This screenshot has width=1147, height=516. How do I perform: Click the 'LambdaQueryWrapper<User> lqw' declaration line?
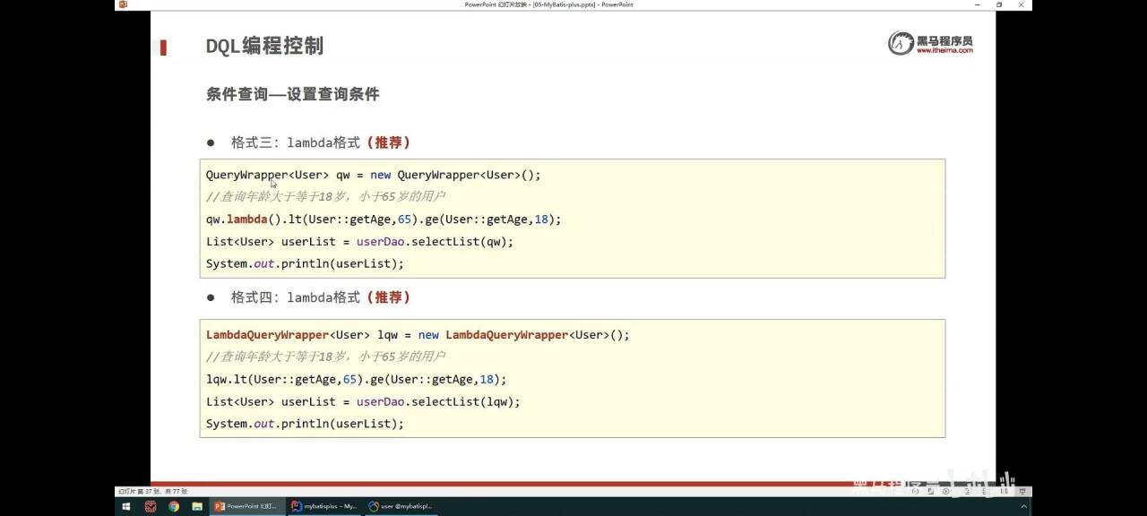click(x=418, y=335)
